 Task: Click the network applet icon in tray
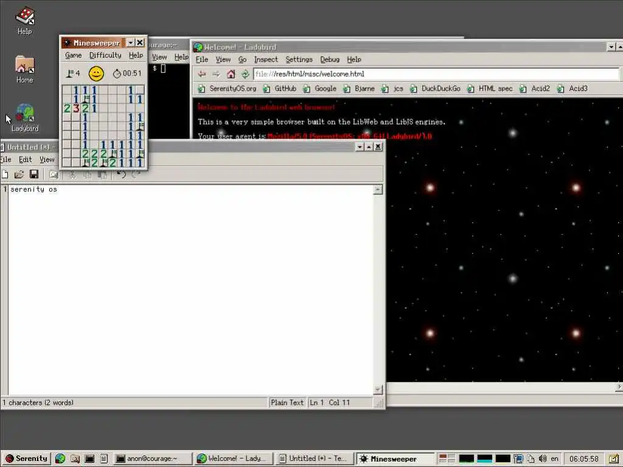coord(518,458)
